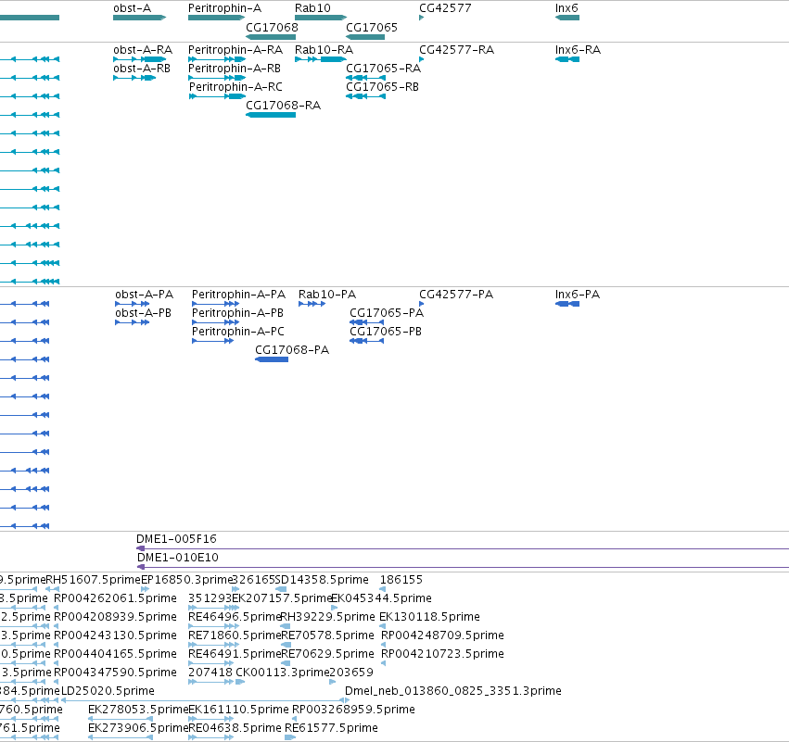Select EST RP004347590.5prime

click(115, 673)
